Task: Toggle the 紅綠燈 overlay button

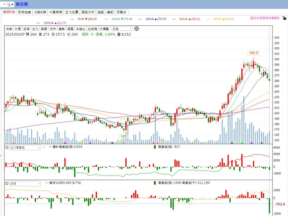Action: [92, 29]
